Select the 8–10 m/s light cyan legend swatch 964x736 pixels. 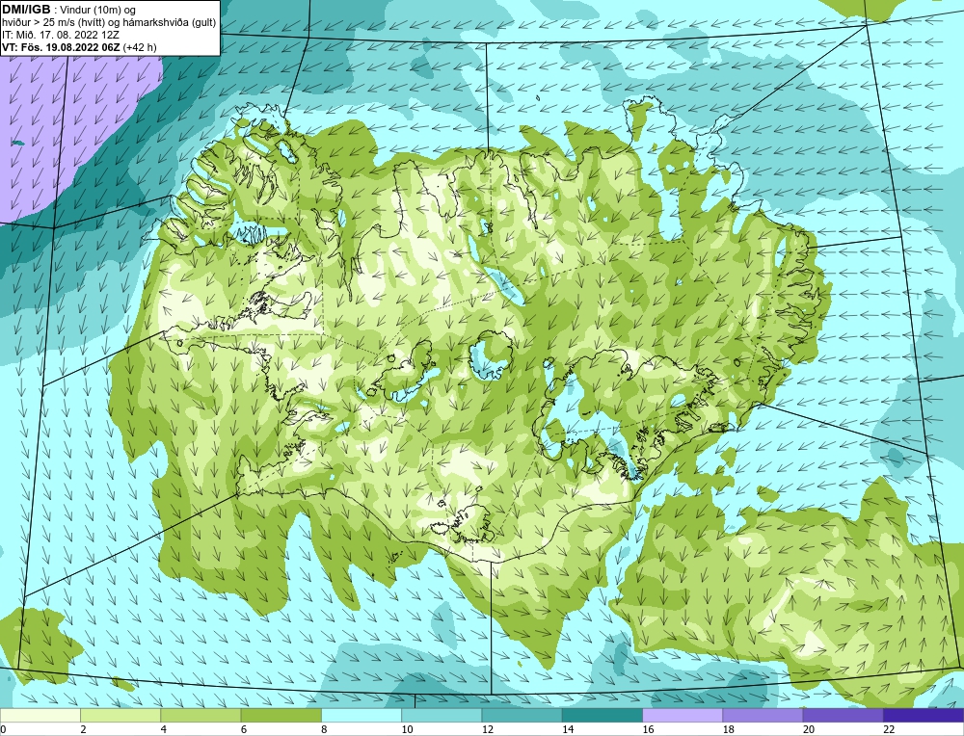[361, 715]
